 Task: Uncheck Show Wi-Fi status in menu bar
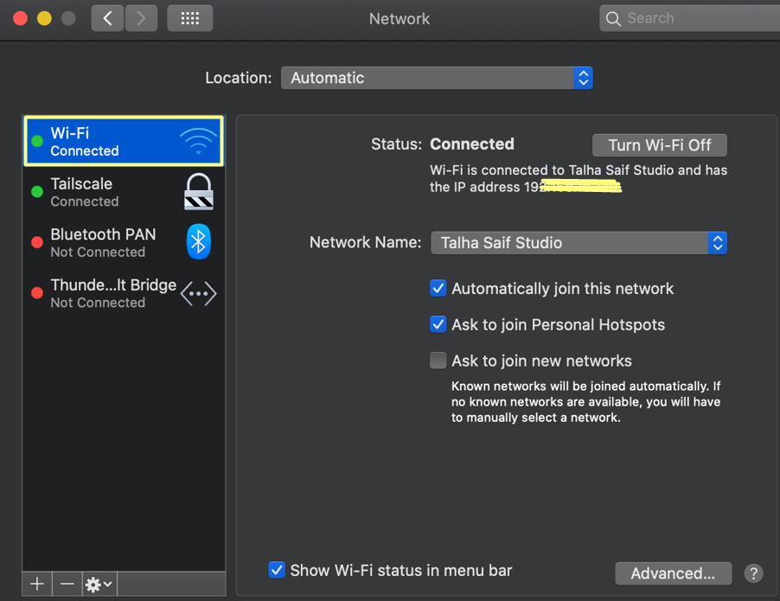click(x=277, y=570)
